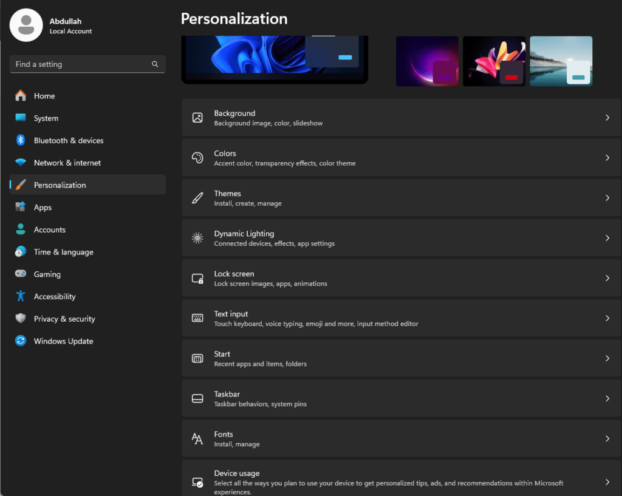Open Device usage settings
622x496 pixels.
coord(401,479)
